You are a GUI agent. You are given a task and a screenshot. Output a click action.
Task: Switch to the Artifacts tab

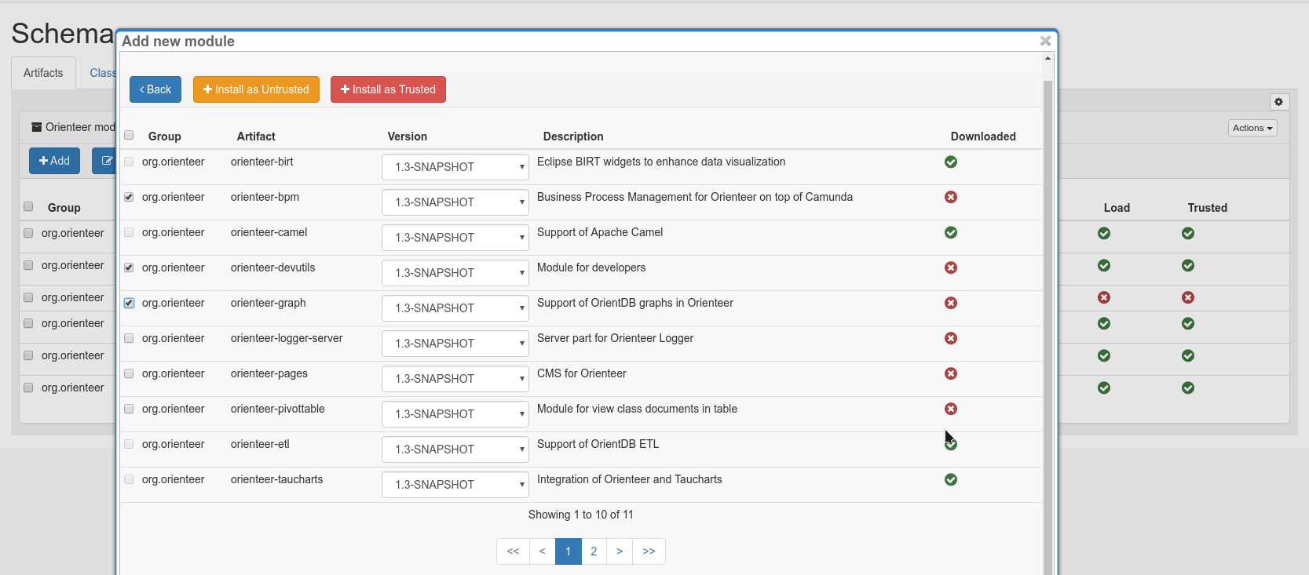coord(43,73)
